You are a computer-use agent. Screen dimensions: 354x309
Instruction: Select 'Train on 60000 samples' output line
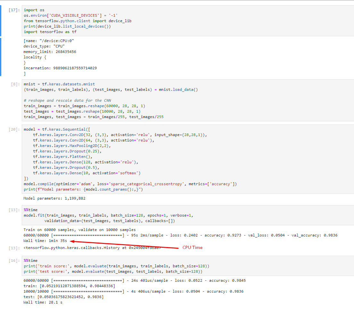[80, 230]
